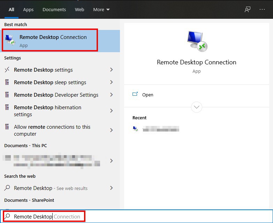The image size is (273, 223).
Task: Click the large Remote Desktop Connection icon in preview pane
Action: (197, 41)
